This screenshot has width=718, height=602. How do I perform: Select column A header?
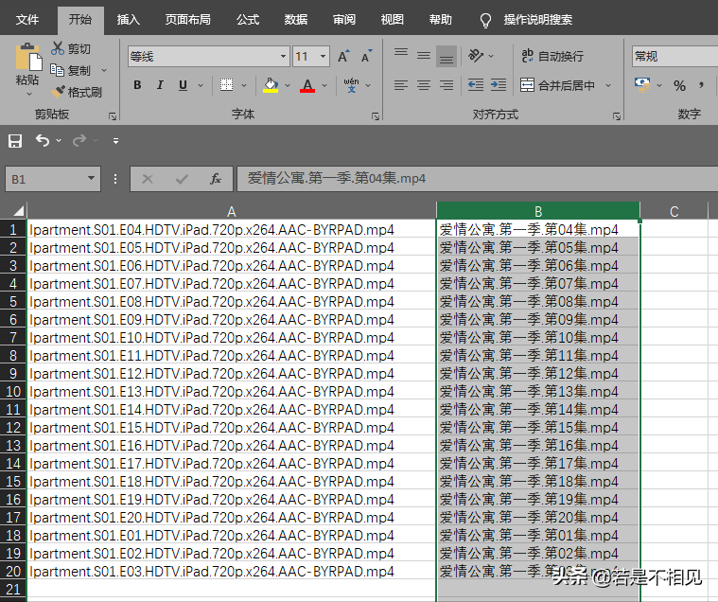pos(232,211)
